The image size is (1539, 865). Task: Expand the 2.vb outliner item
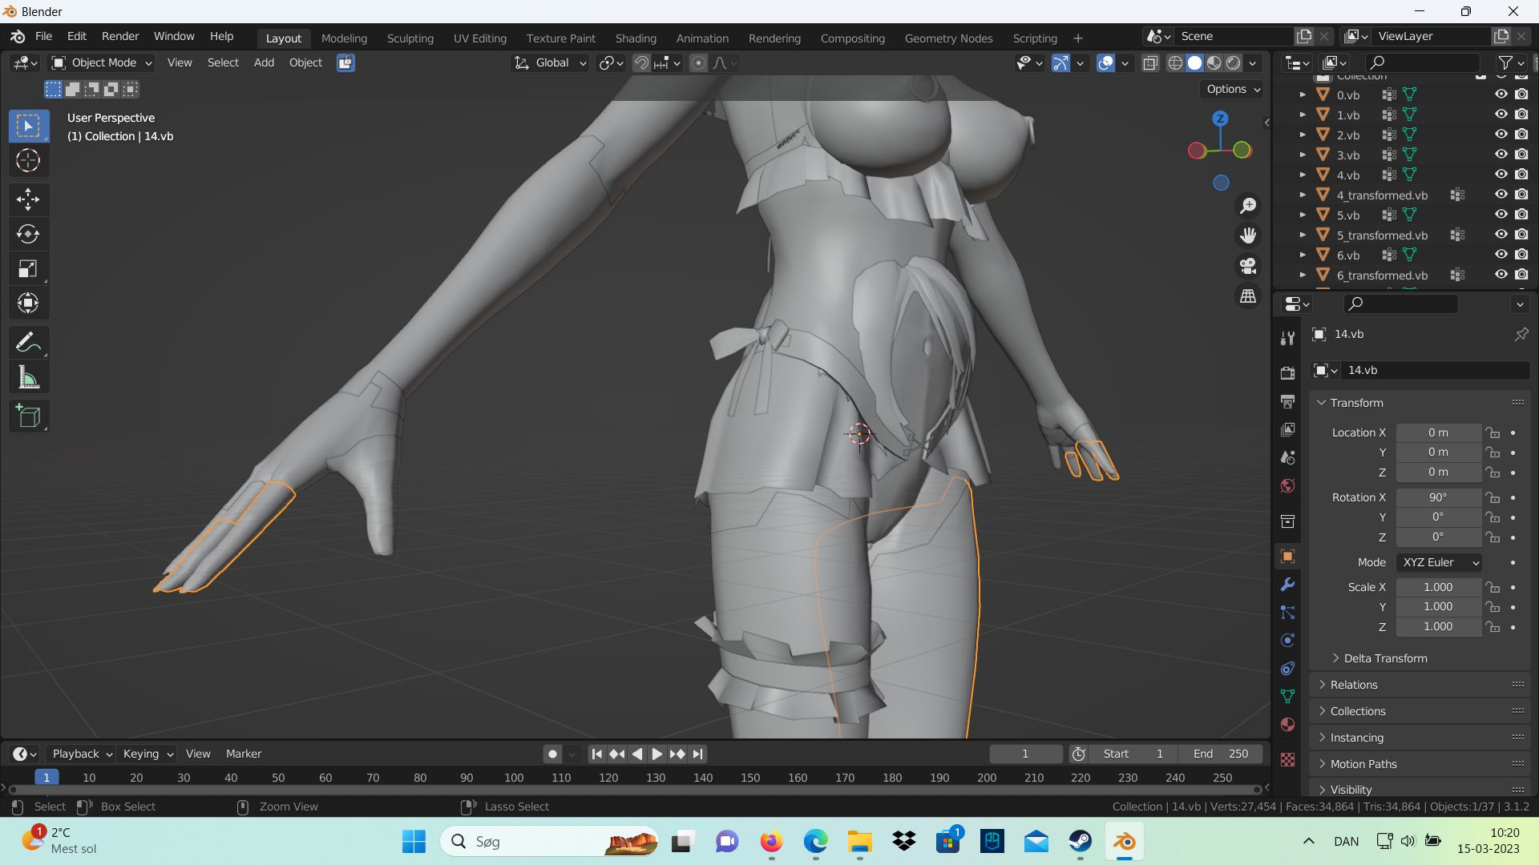(1303, 135)
